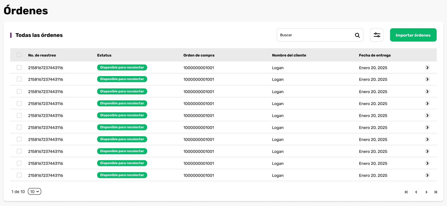This screenshot has width=447, height=206.
Task: Open first order row detail chevron
Action: 427,68
